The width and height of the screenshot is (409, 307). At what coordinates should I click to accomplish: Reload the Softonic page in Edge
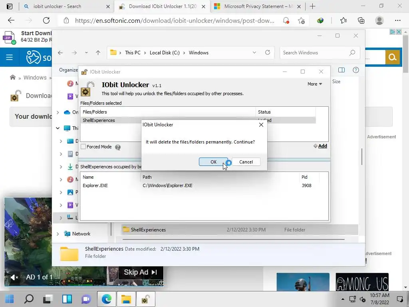[x=46, y=20]
